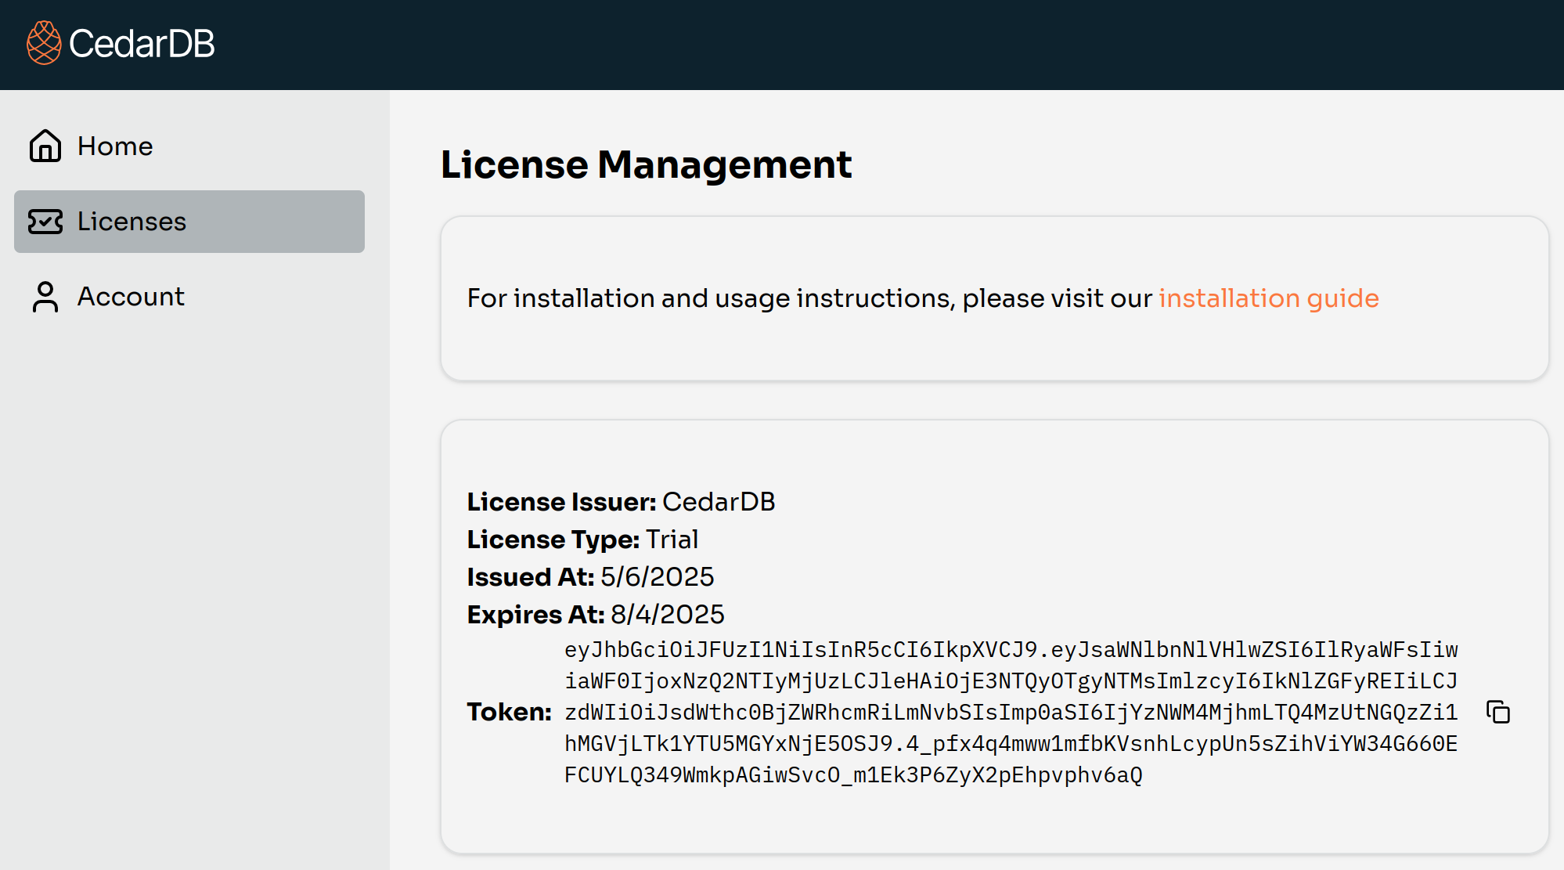Screen dimensions: 1564x870
Task: Click the License Type: Trial label
Action: [x=582, y=540]
